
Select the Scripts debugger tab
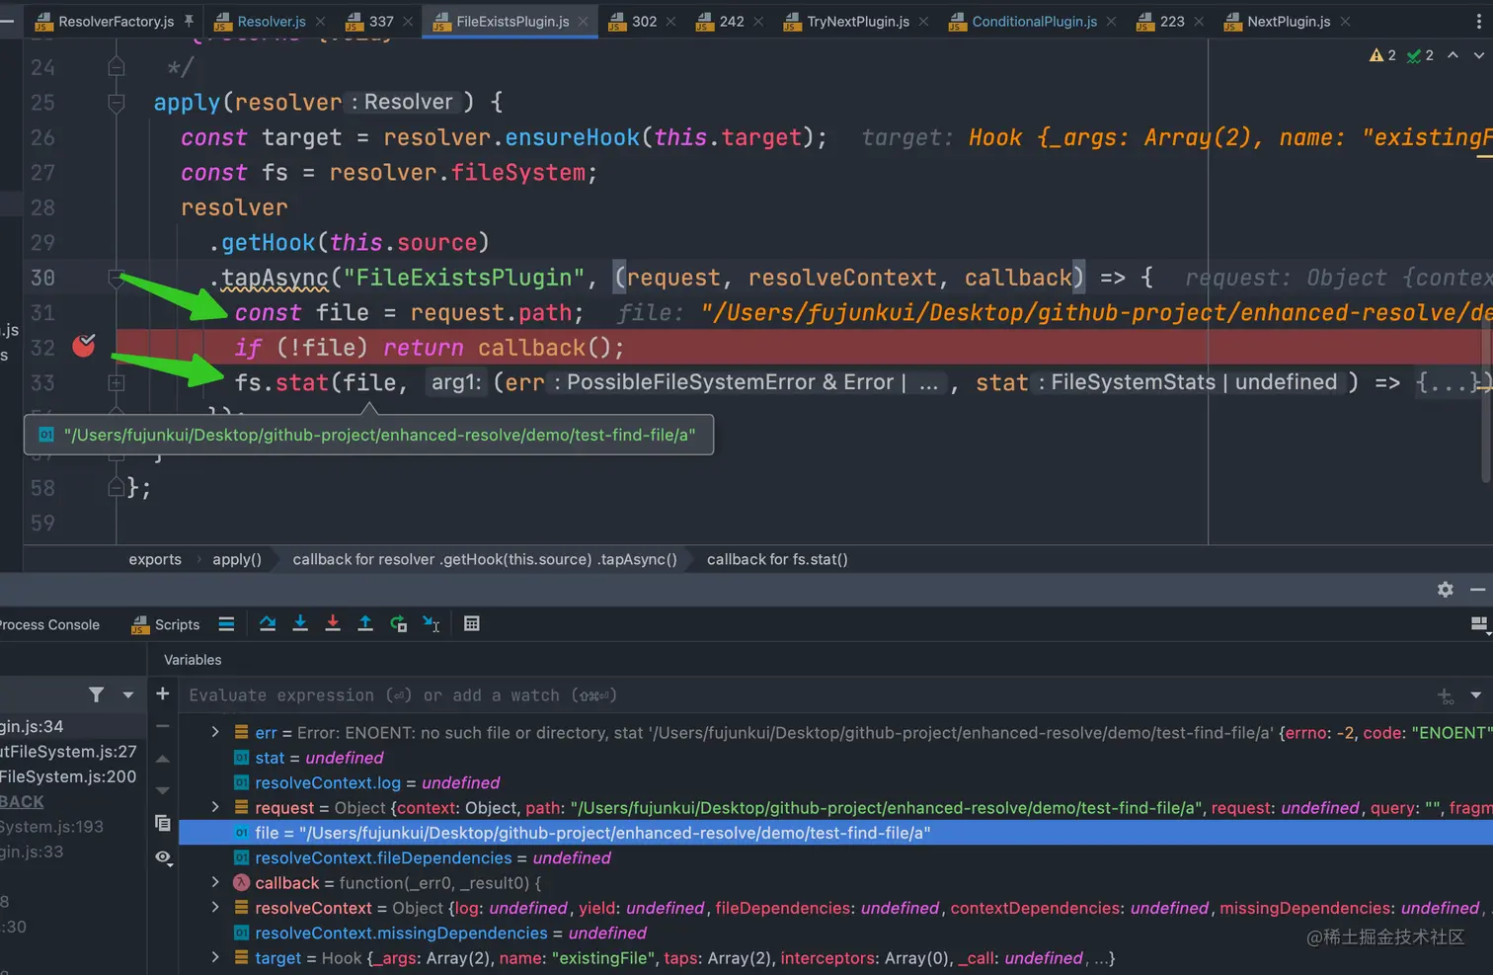(177, 624)
